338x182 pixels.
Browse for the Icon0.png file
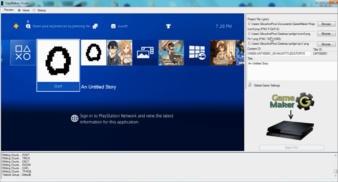326,34
